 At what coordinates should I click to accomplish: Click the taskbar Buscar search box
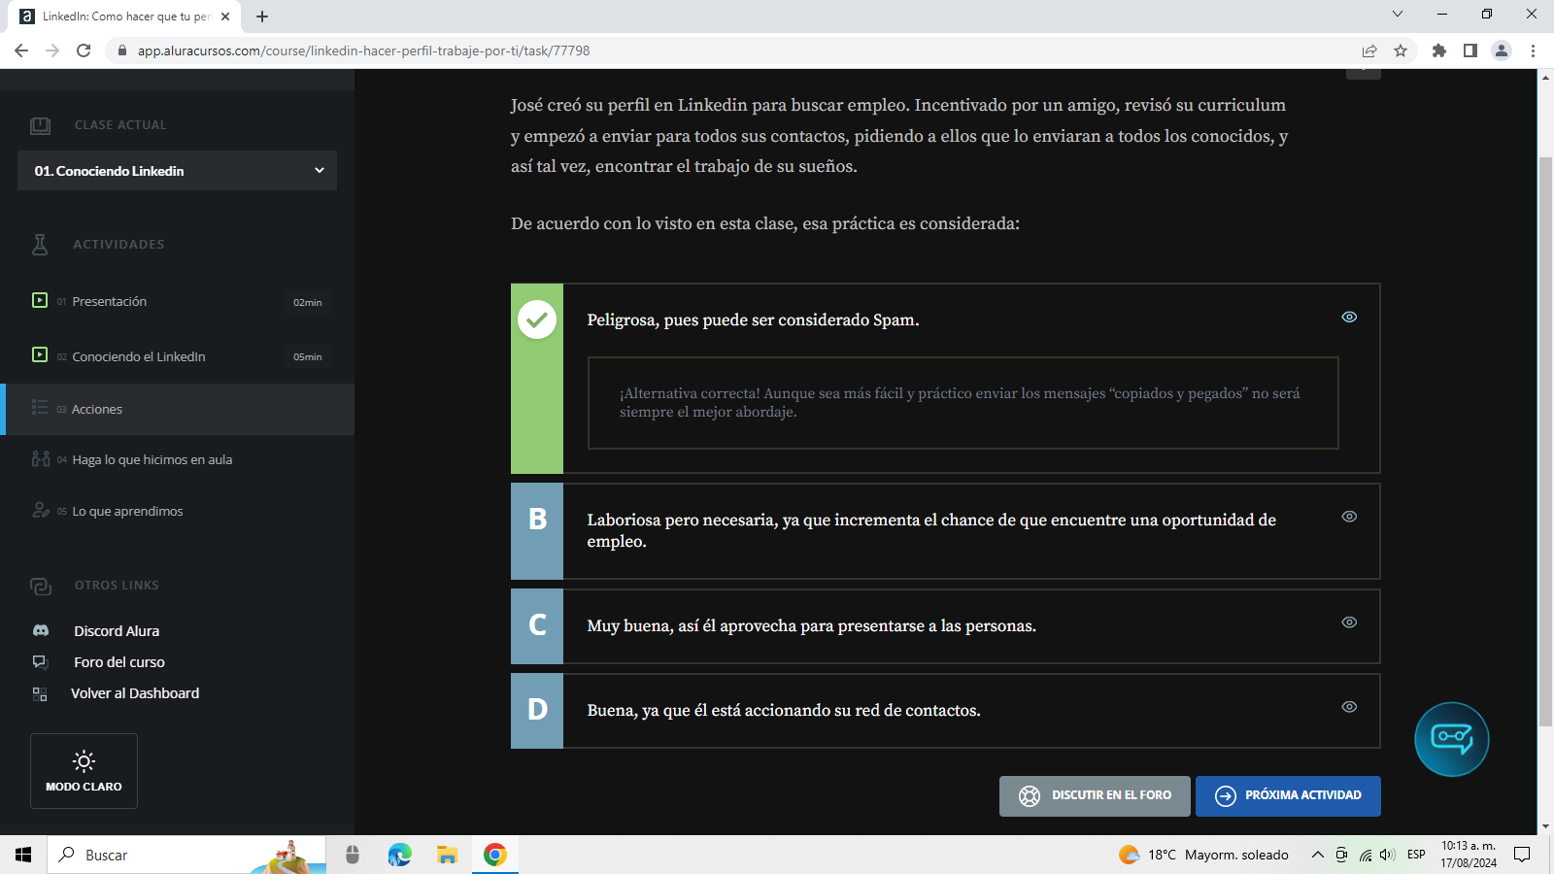point(186,855)
